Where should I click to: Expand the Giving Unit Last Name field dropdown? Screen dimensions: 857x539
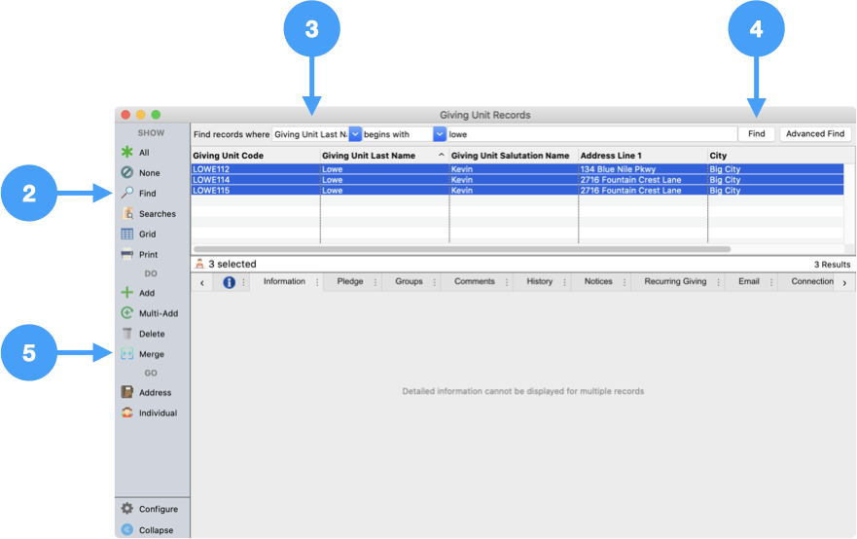pos(355,134)
